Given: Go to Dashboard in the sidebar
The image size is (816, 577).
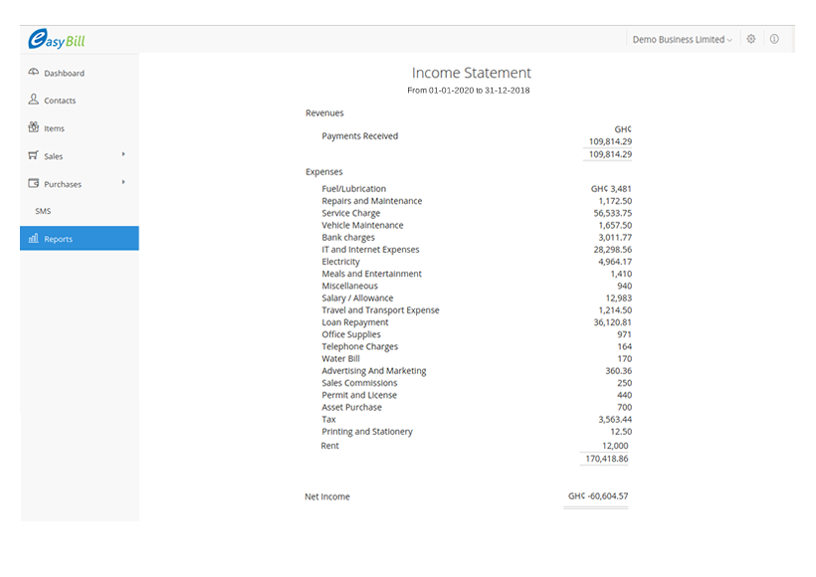Looking at the screenshot, I should (64, 74).
